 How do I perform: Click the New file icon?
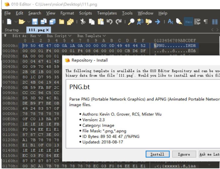tap(8, 21)
